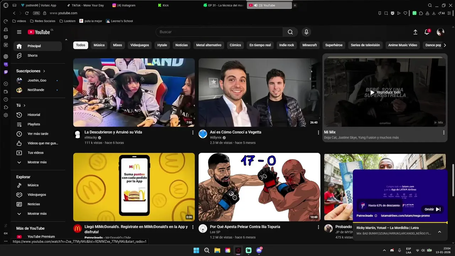Open Josthin_Goo subscription channel
This screenshot has height=256, width=455.
38,80
